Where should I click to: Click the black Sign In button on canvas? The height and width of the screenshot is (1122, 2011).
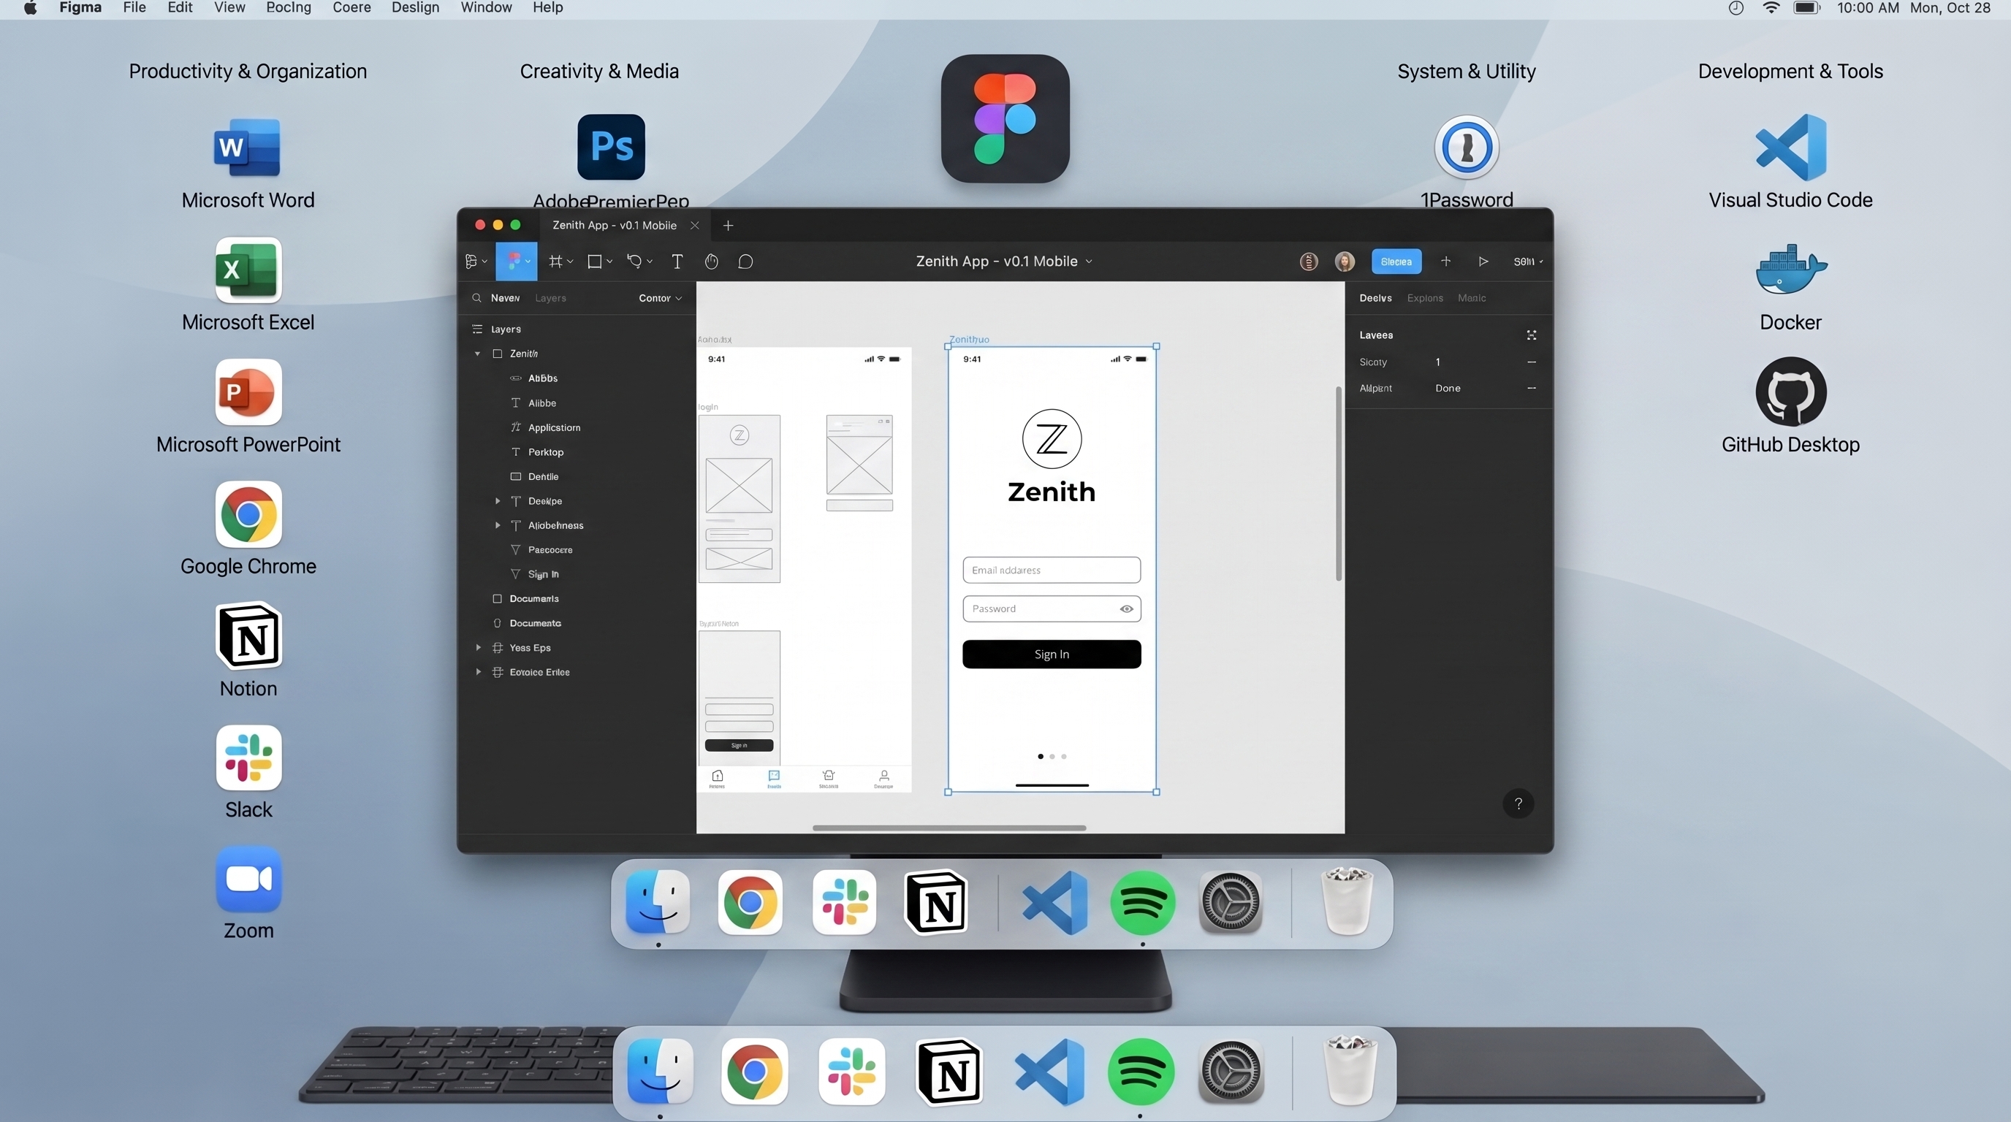click(x=1051, y=654)
